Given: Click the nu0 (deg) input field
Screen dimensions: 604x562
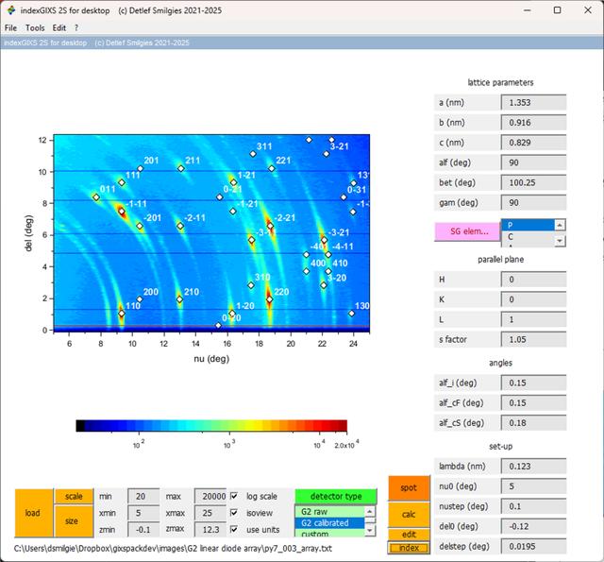Looking at the screenshot, I should pyautogui.click(x=533, y=486).
